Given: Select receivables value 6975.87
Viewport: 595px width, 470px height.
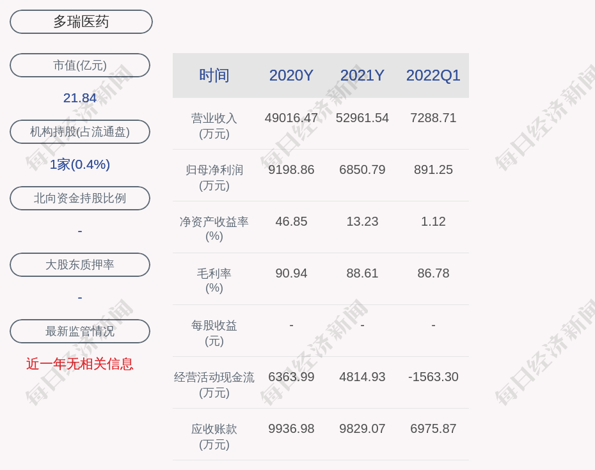Looking at the screenshot, I should point(433,428).
